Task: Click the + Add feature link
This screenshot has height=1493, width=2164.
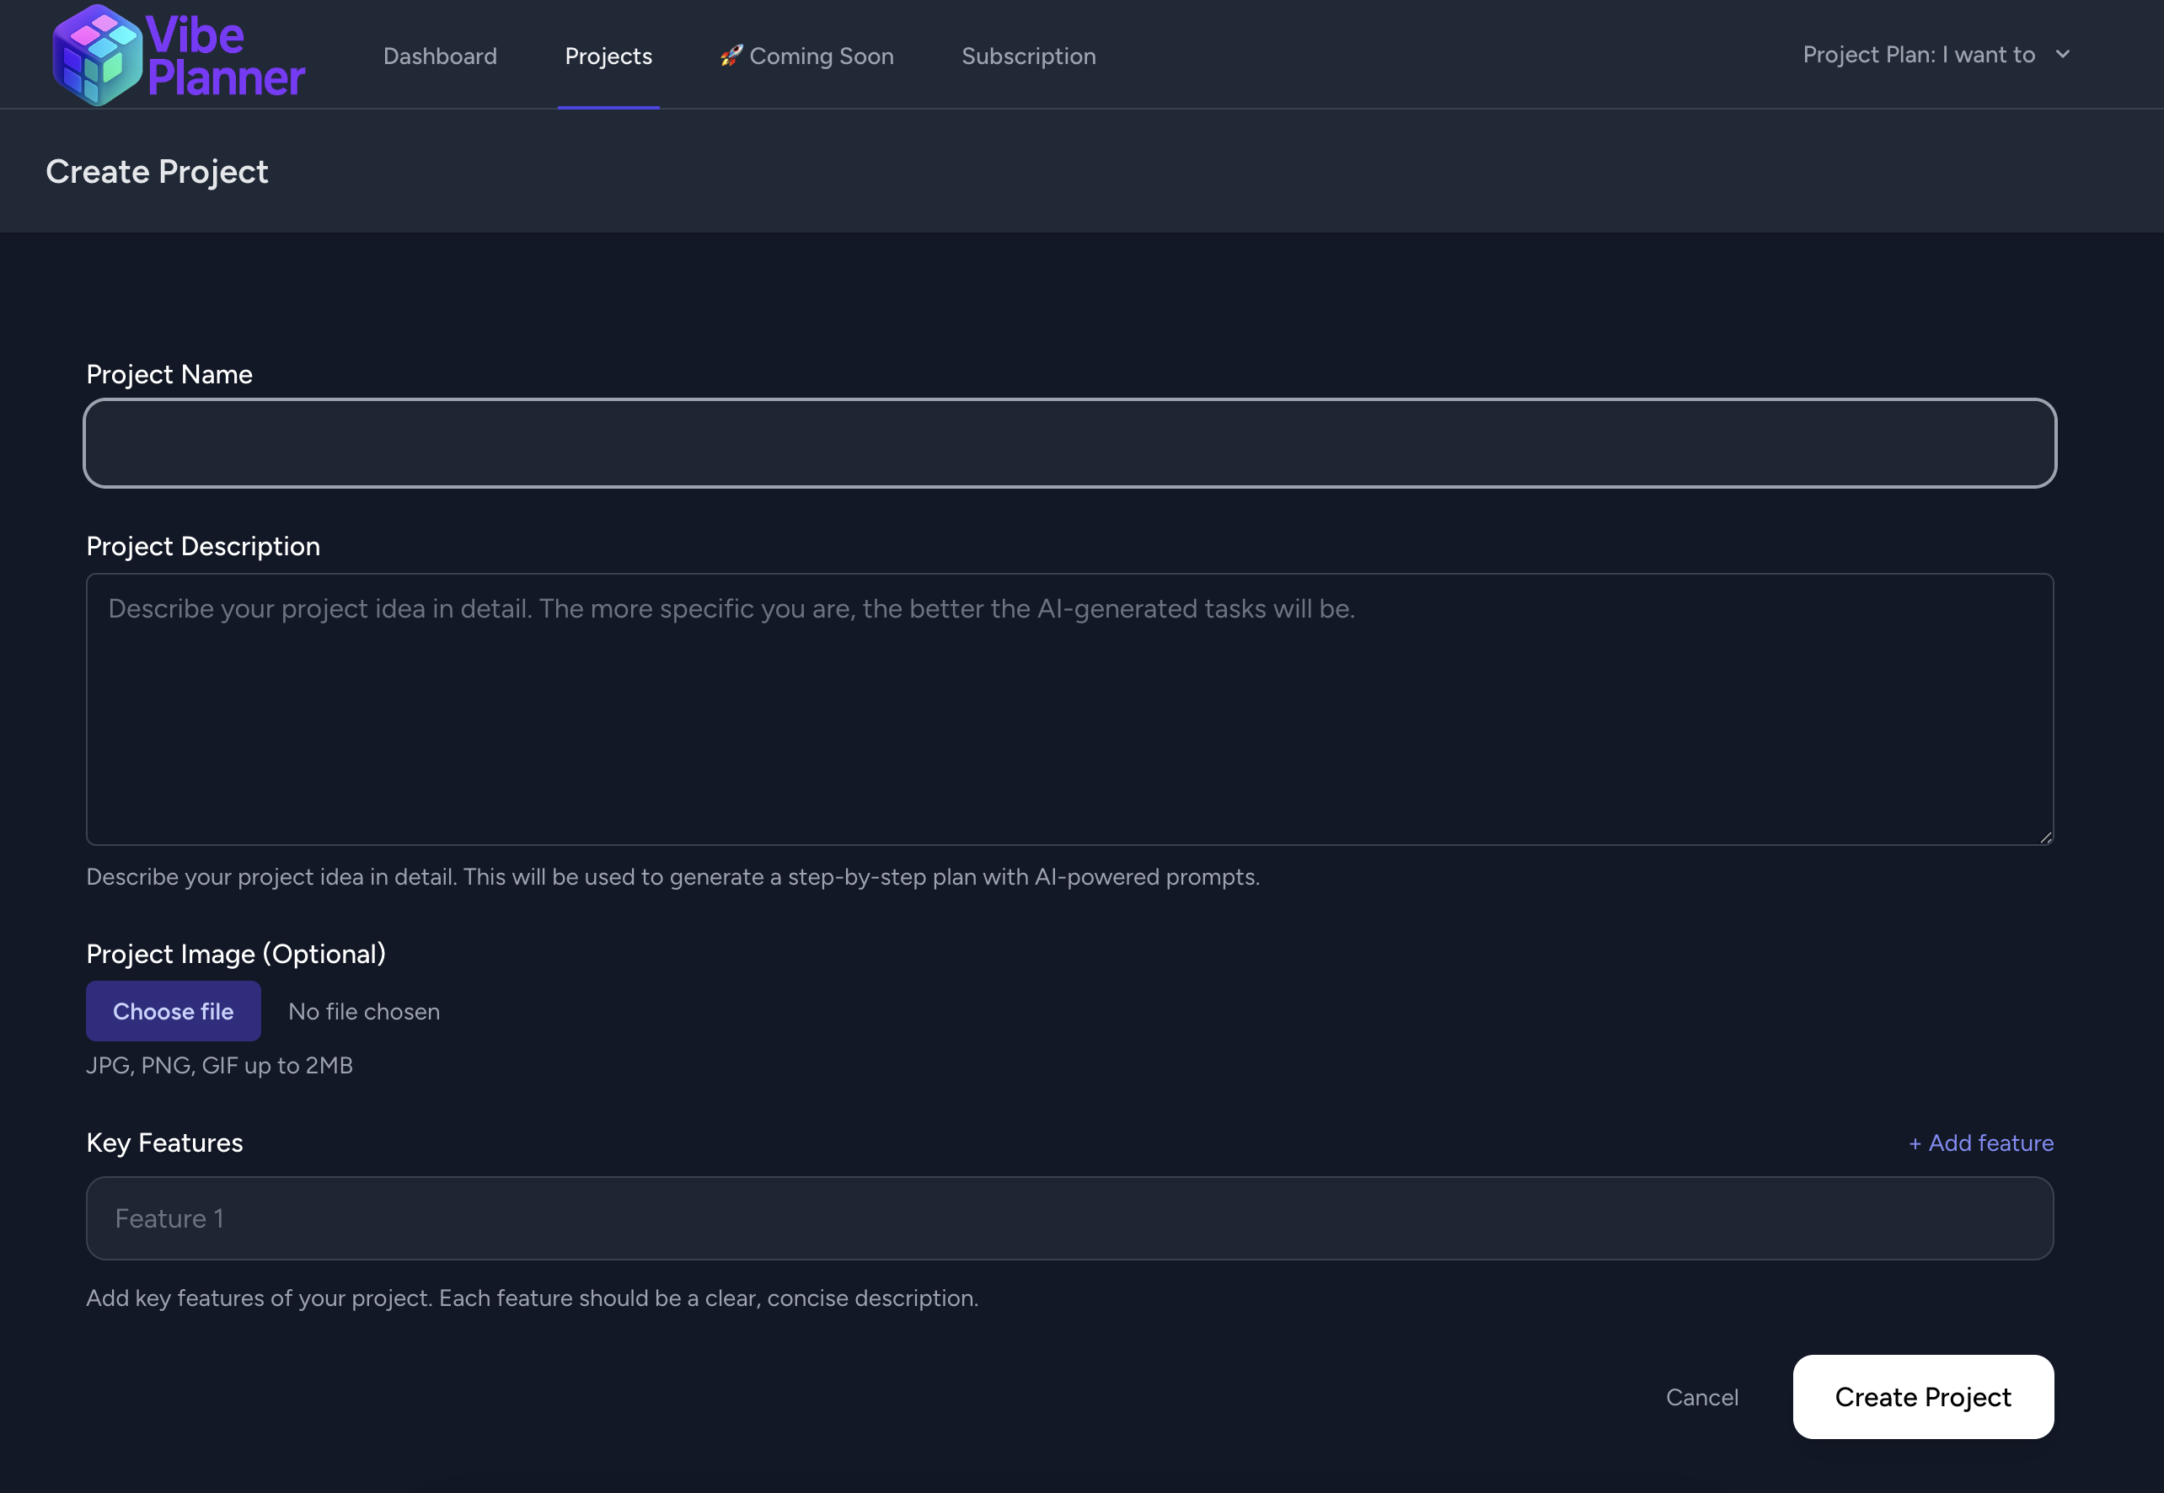Action: click(x=1980, y=1143)
